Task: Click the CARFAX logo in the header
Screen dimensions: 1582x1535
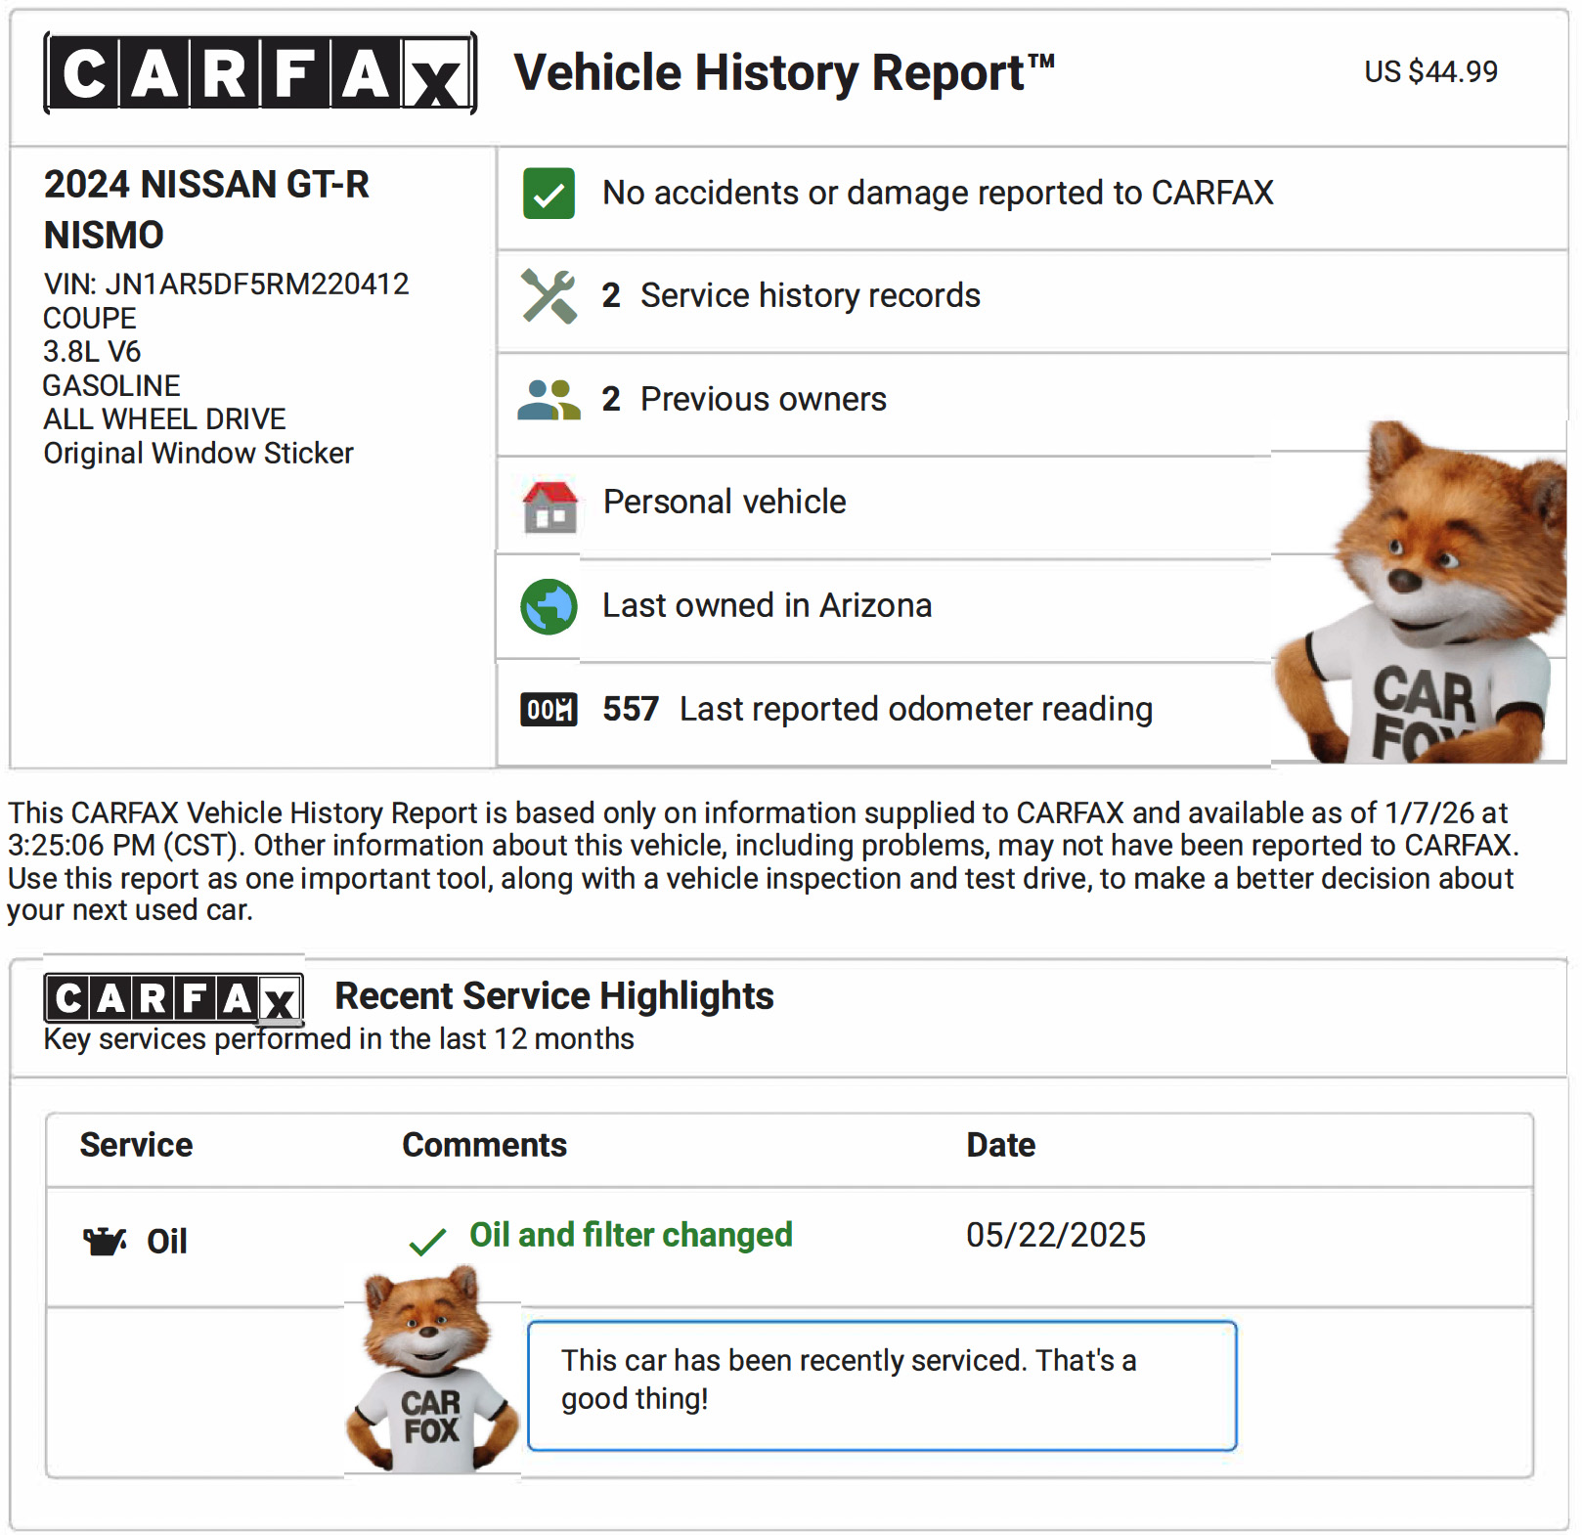Action: coord(260,73)
